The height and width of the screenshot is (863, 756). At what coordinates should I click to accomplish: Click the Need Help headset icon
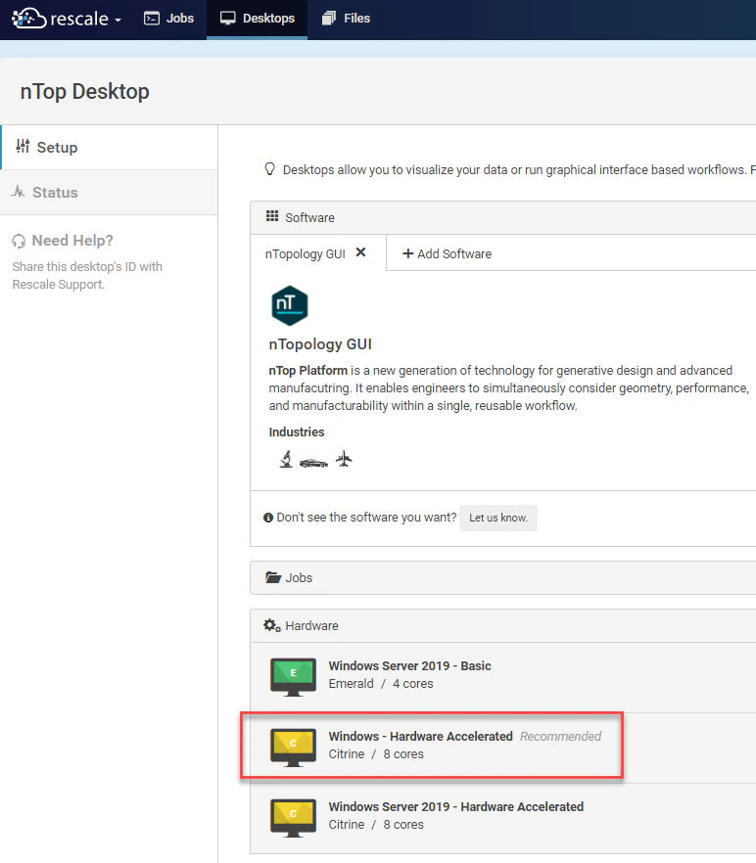[x=19, y=241]
